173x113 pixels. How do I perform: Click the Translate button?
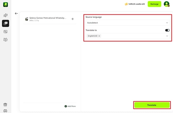152,105
